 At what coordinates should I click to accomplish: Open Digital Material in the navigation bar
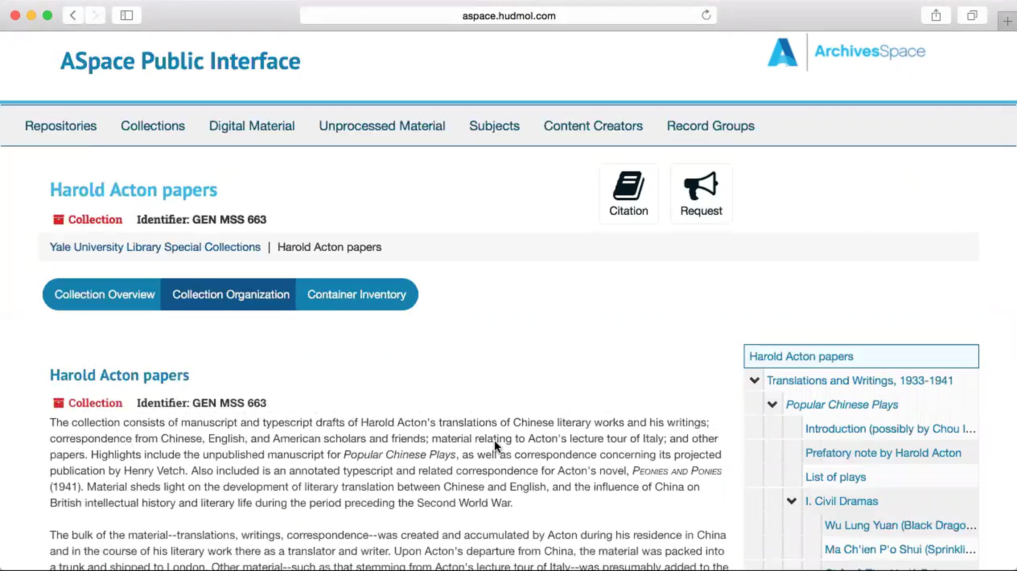tap(252, 126)
